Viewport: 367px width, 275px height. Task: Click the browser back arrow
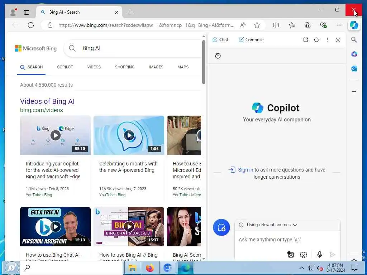point(15,25)
